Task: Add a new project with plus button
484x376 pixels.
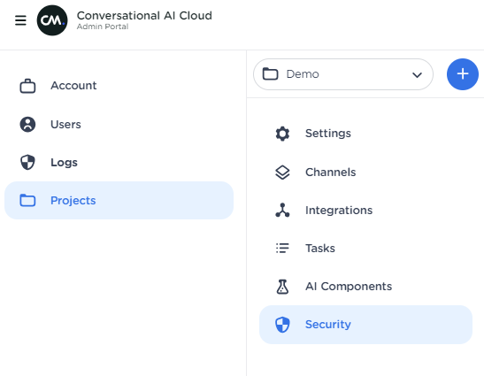Action: point(463,74)
